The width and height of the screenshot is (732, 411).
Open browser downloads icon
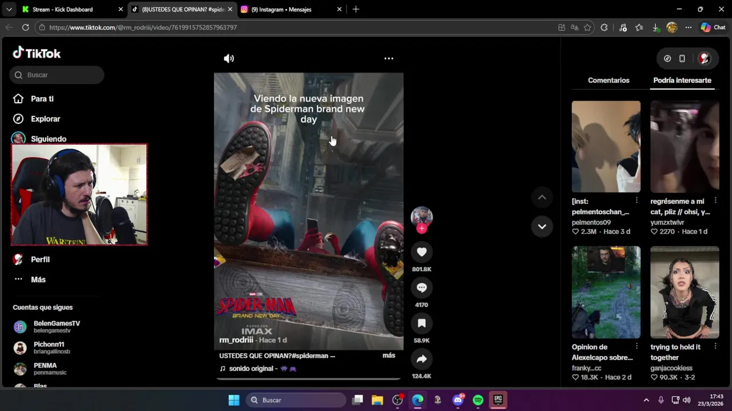click(656, 27)
